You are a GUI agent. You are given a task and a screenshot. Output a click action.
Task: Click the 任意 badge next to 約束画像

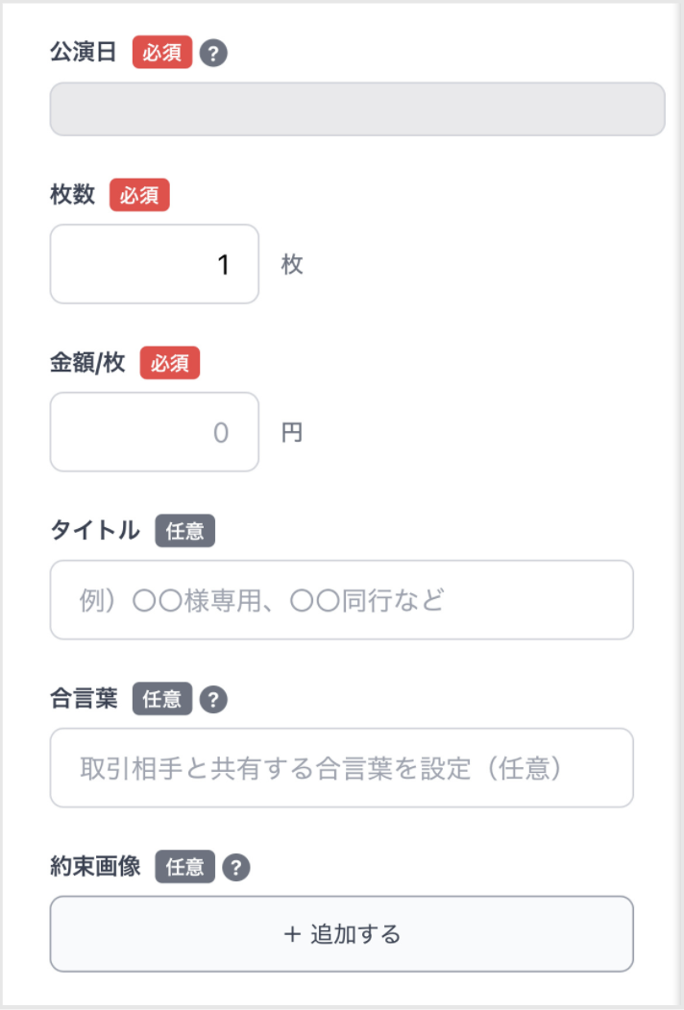pyautogui.click(x=184, y=867)
